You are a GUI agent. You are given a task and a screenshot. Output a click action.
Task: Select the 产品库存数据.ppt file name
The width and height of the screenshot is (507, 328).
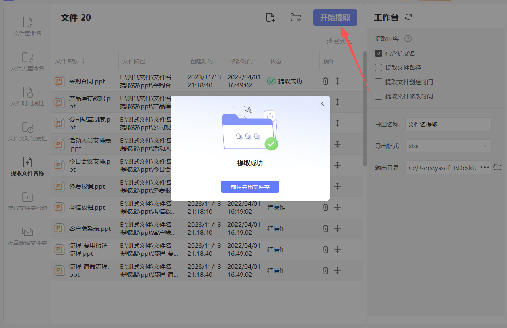point(90,102)
